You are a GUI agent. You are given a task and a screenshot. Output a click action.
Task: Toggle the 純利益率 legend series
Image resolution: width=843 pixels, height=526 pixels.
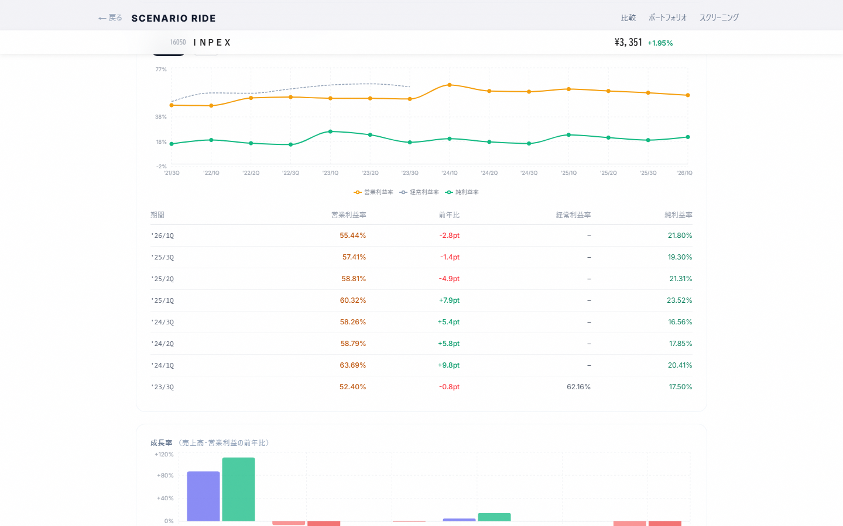462,192
